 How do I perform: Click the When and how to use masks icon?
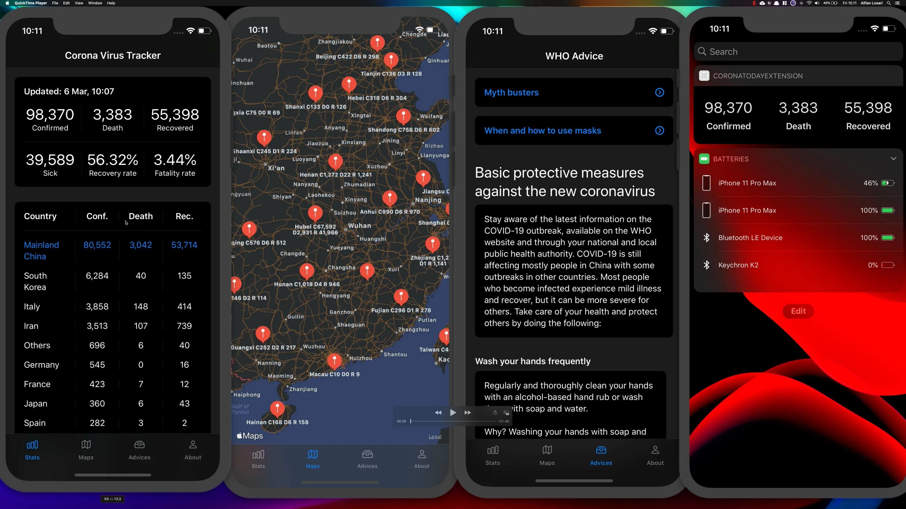(x=660, y=131)
